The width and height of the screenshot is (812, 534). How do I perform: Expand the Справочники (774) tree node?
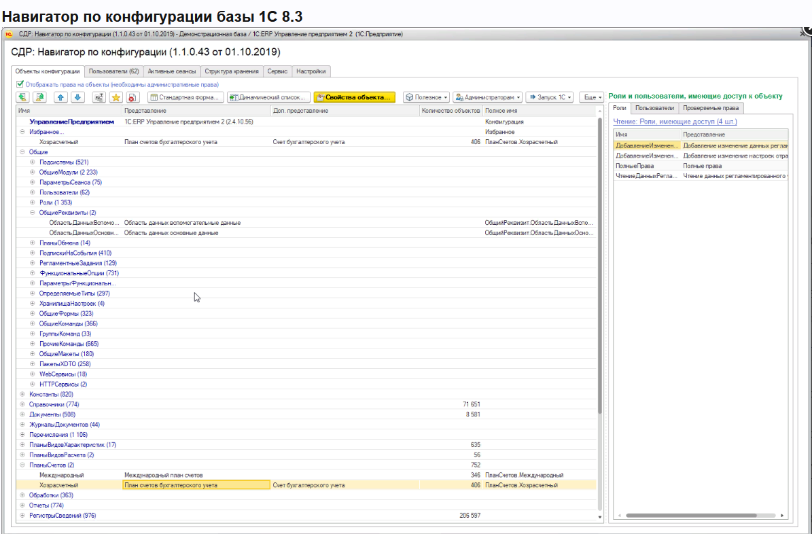(x=22, y=404)
